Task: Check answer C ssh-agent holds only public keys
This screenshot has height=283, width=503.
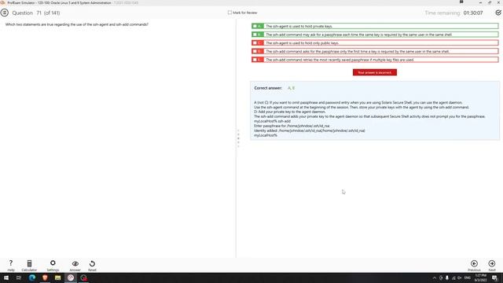Action: coord(255,42)
